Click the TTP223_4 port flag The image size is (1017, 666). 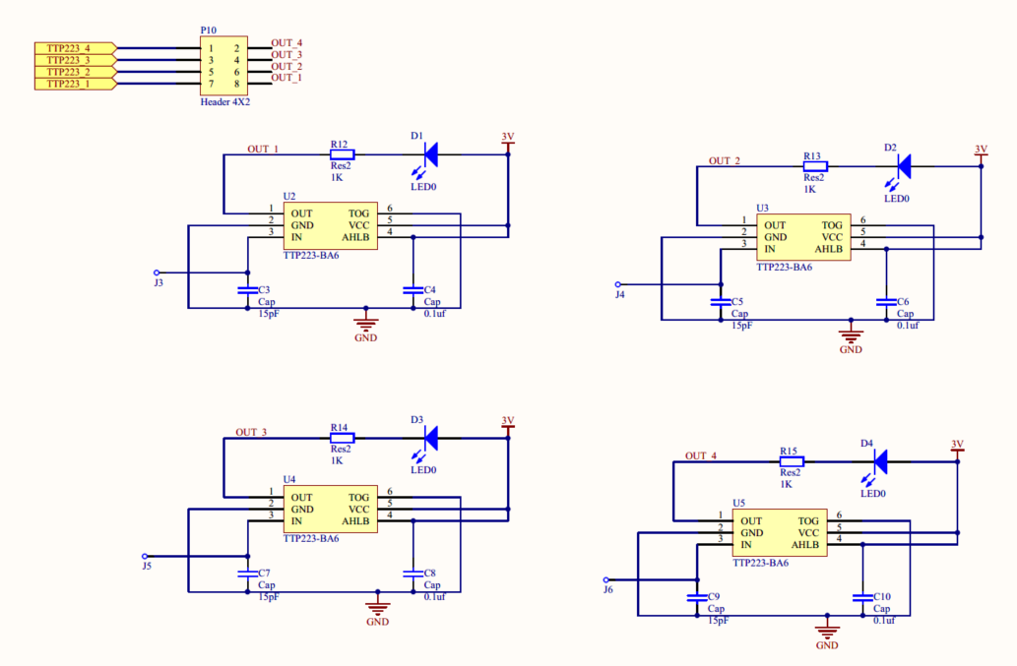[70, 46]
